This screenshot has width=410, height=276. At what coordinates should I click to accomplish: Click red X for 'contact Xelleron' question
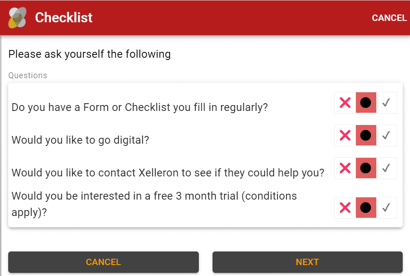click(x=345, y=168)
